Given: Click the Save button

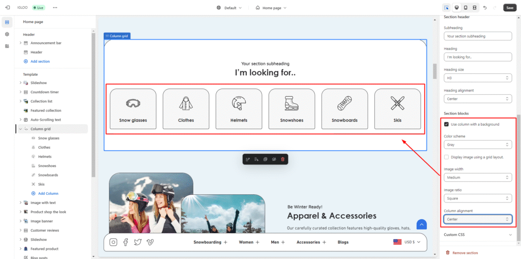Looking at the screenshot, I should click(509, 8).
